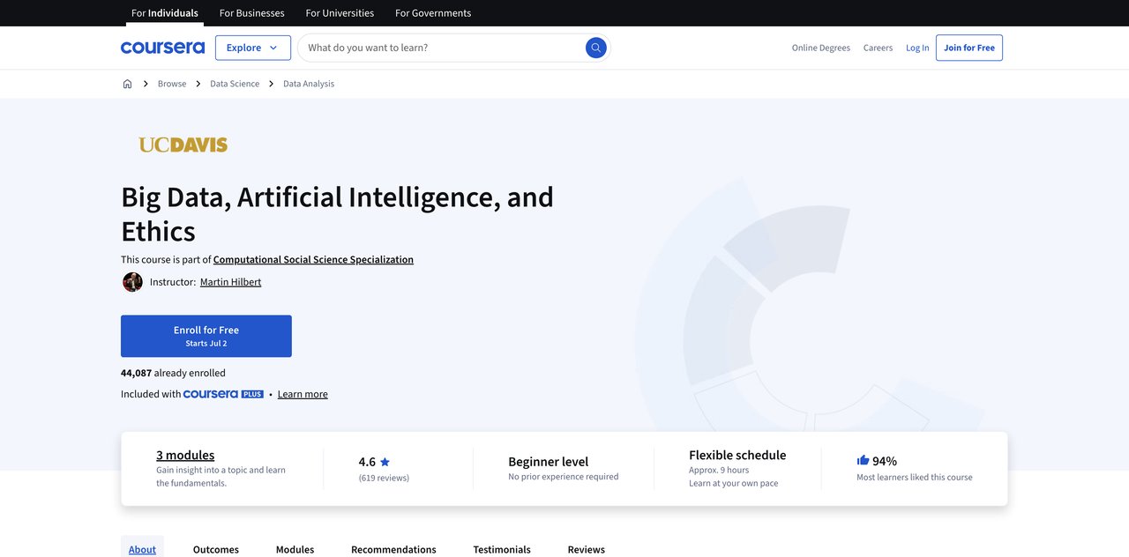Click the blue search magnifier button

point(596,48)
